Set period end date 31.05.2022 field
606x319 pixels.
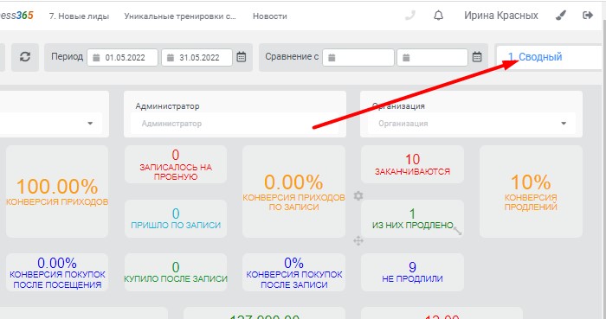click(x=197, y=57)
